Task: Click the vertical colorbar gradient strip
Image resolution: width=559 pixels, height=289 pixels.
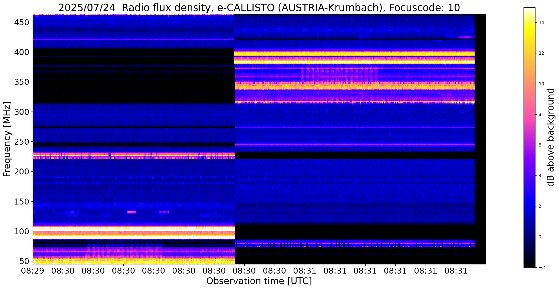Action: click(529, 137)
